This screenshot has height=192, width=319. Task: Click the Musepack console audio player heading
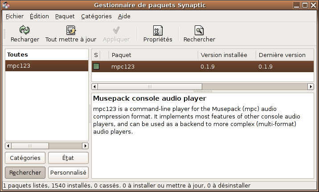coord(150,98)
